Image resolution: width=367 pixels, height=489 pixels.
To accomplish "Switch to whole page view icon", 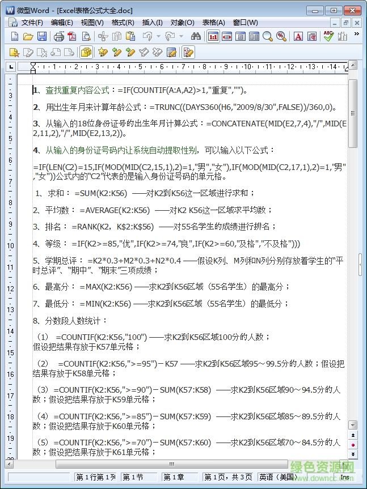I will pyautogui.click(x=241, y=36).
